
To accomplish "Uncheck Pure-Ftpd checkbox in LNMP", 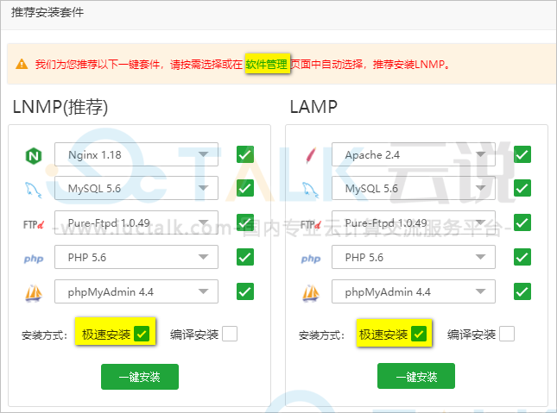I will click(x=245, y=222).
